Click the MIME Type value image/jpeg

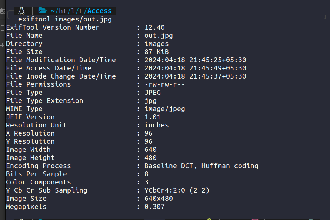[164, 109]
